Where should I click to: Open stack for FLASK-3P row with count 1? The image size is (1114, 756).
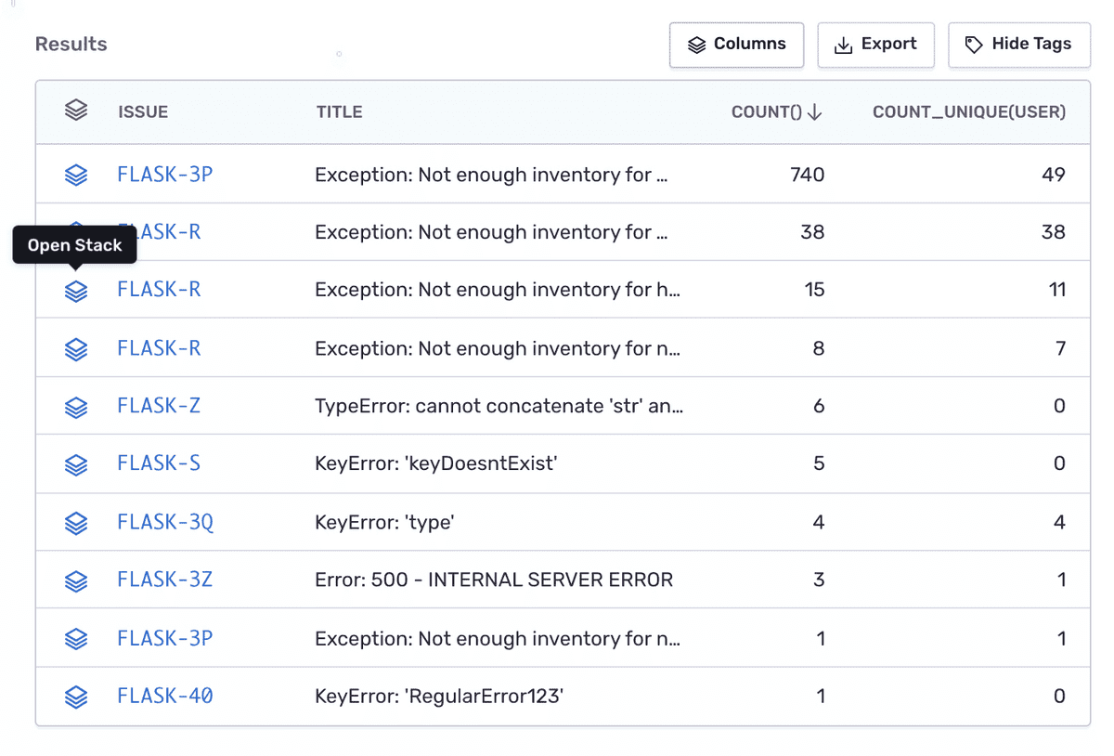(76, 639)
